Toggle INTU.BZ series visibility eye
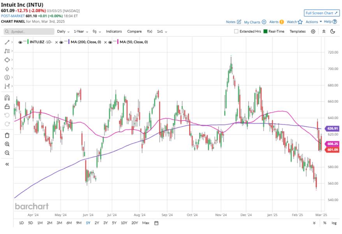The width and height of the screenshot is (342, 234). click(20, 42)
